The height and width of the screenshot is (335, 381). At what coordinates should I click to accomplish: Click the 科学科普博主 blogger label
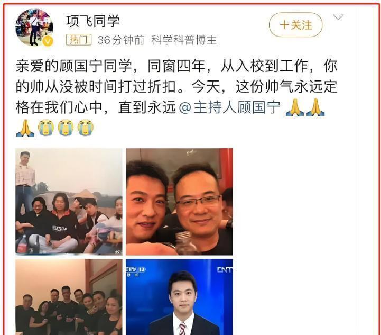tap(184, 40)
